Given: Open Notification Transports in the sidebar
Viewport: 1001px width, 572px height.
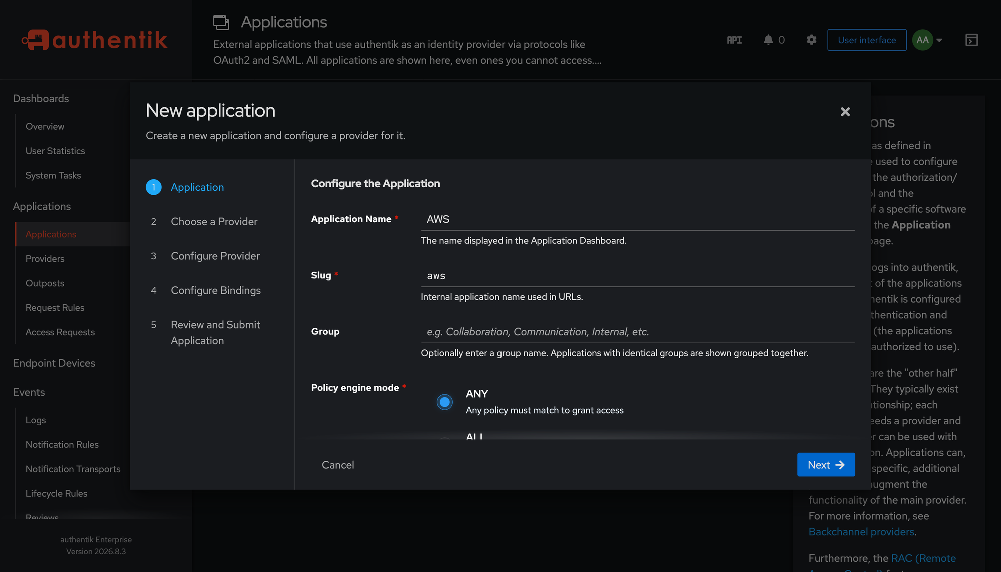Looking at the screenshot, I should point(73,469).
